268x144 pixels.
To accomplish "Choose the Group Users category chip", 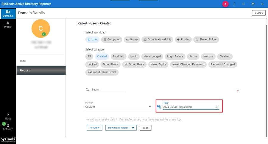I will pyautogui.click(x=110, y=65).
